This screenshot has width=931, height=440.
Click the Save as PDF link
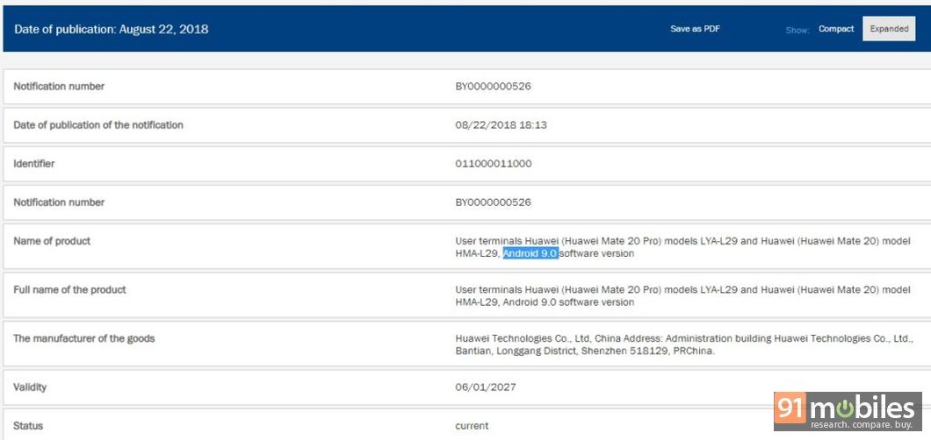click(695, 28)
